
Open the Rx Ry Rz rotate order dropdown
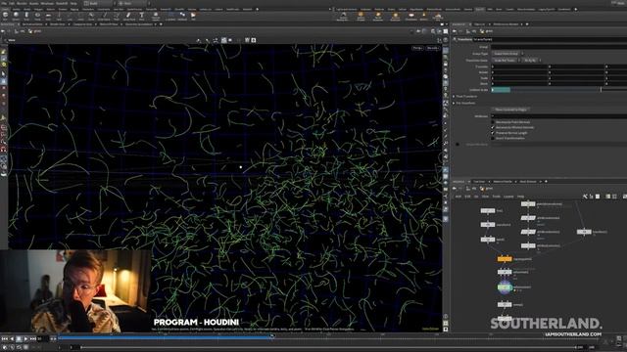pyautogui.click(x=531, y=61)
